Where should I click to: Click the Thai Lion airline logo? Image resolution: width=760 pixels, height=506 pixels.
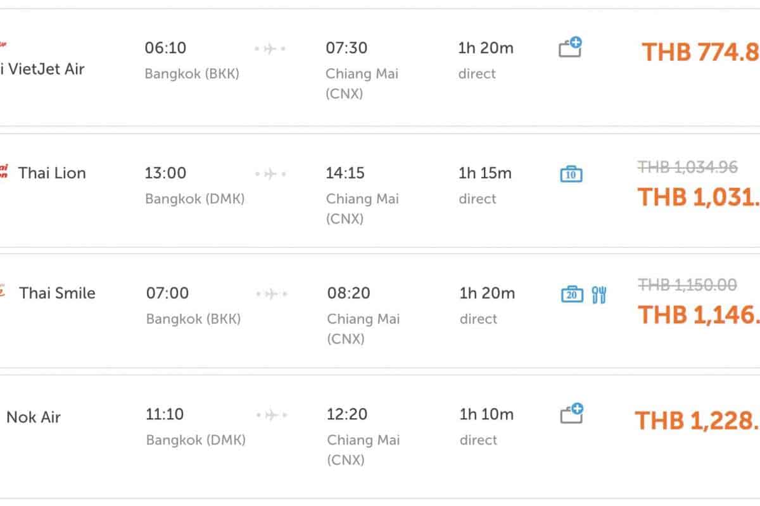click(x=4, y=172)
